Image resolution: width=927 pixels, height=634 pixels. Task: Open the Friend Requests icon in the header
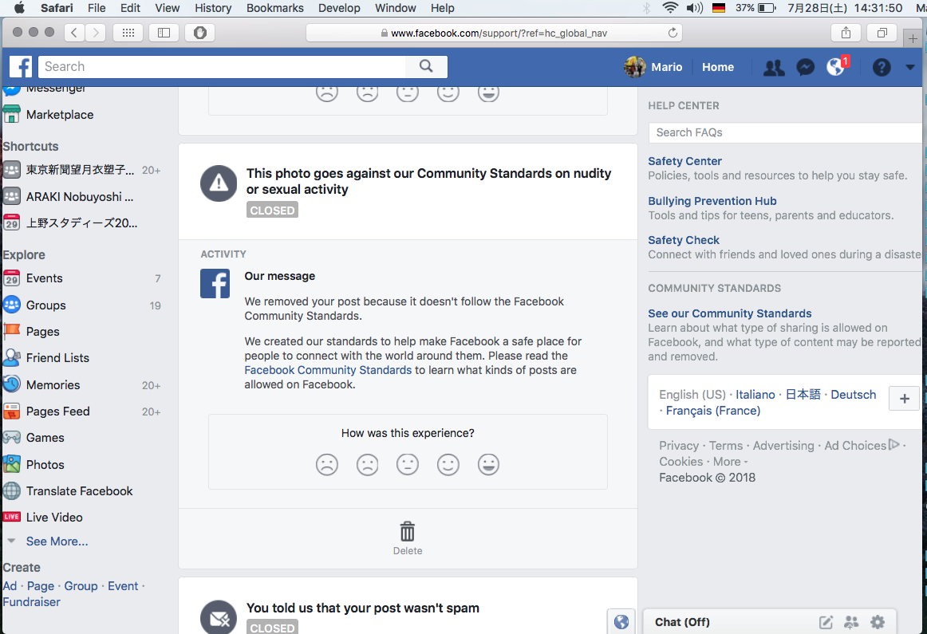point(774,67)
